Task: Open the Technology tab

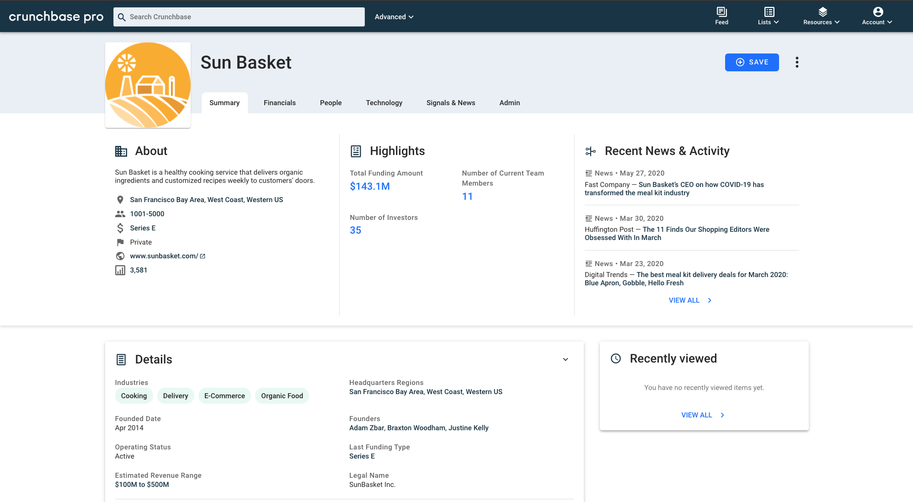Action: point(384,103)
